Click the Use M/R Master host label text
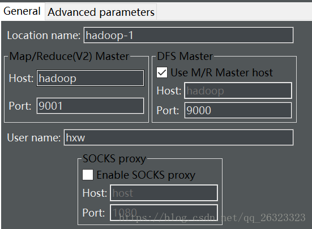The image size is (312, 229). pyautogui.click(x=221, y=72)
